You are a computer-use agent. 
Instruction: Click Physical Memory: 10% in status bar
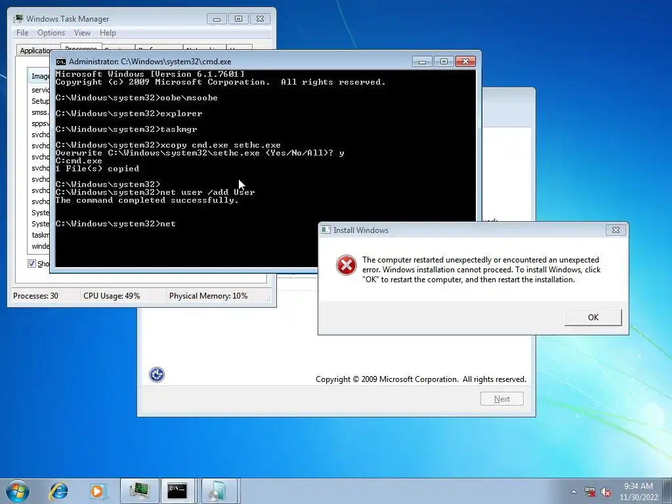tap(208, 296)
